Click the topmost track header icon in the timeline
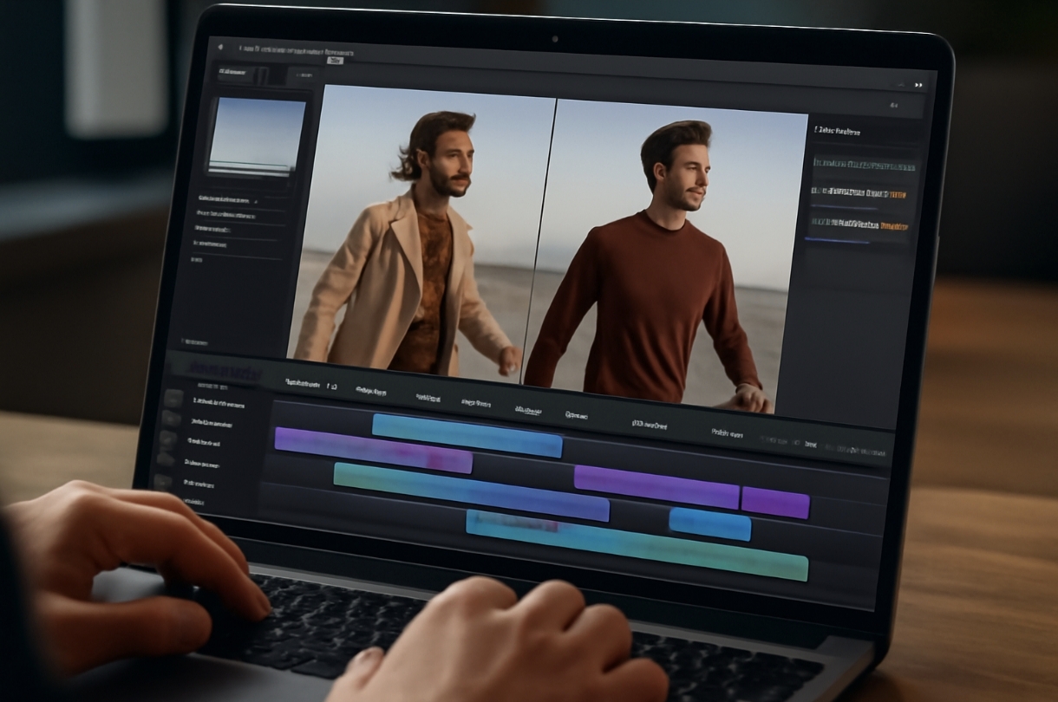 174,398
